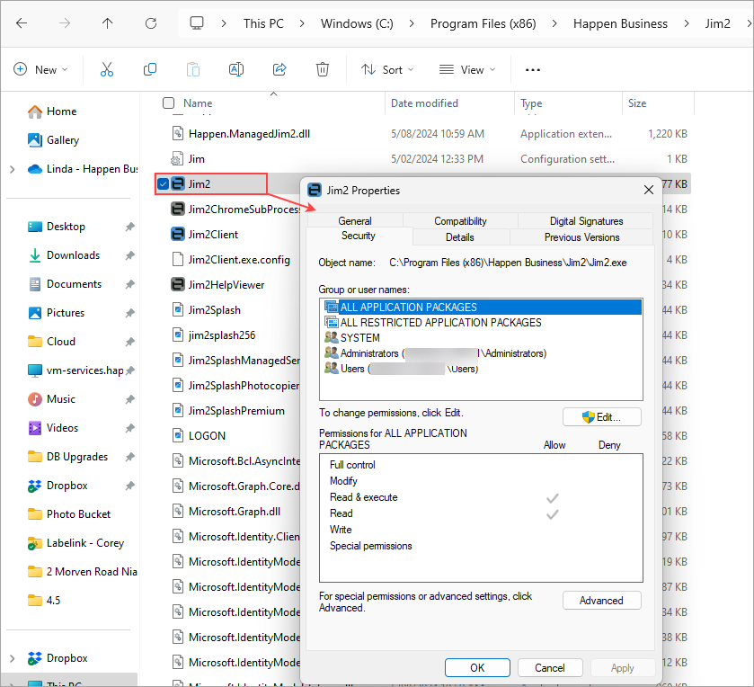Tick the select-all checkbox beside Name header
Image resolution: width=754 pixels, height=687 pixels.
click(168, 103)
